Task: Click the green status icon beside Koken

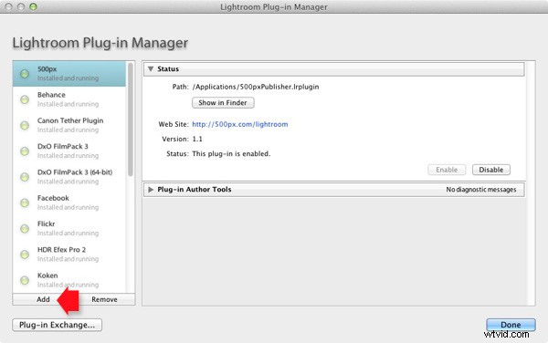Action: (x=25, y=280)
